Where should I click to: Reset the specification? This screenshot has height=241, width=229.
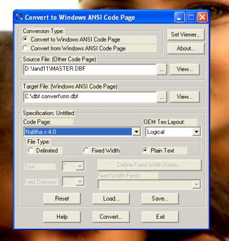pyautogui.click(x=62, y=198)
